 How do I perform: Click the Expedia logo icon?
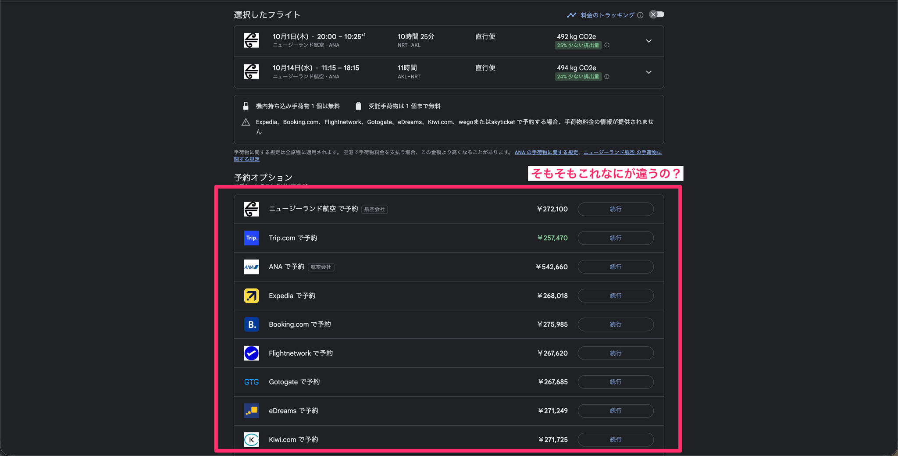pyautogui.click(x=251, y=296)
